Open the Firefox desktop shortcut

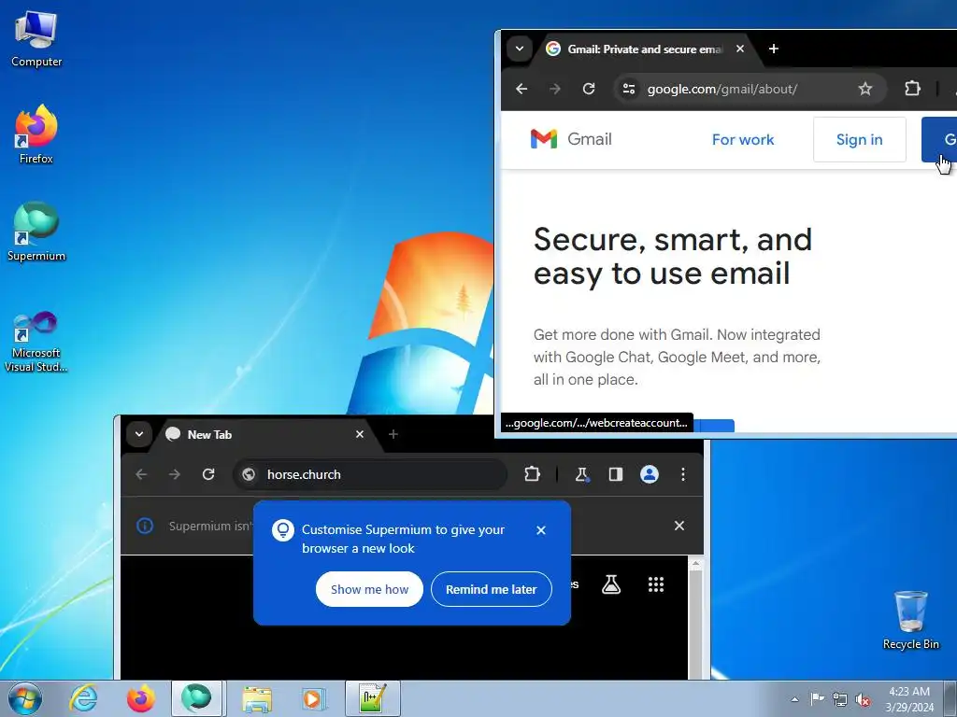(36, 134)
